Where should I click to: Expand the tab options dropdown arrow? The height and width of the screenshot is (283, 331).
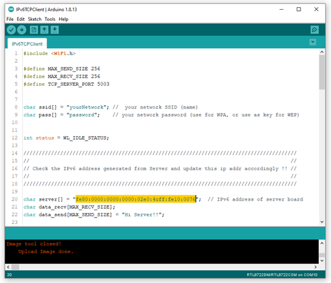[x=313, y=42]
